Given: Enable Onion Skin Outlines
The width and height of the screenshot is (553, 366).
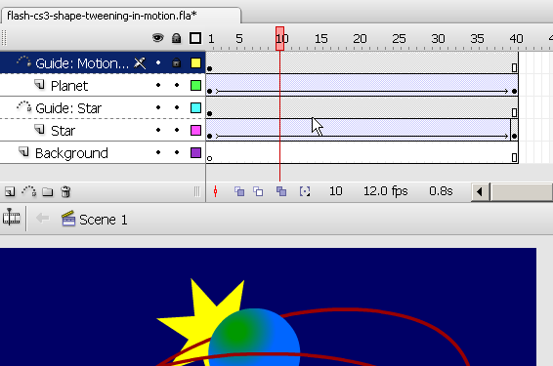Looking at the screenshot, I should pos(258,191).
